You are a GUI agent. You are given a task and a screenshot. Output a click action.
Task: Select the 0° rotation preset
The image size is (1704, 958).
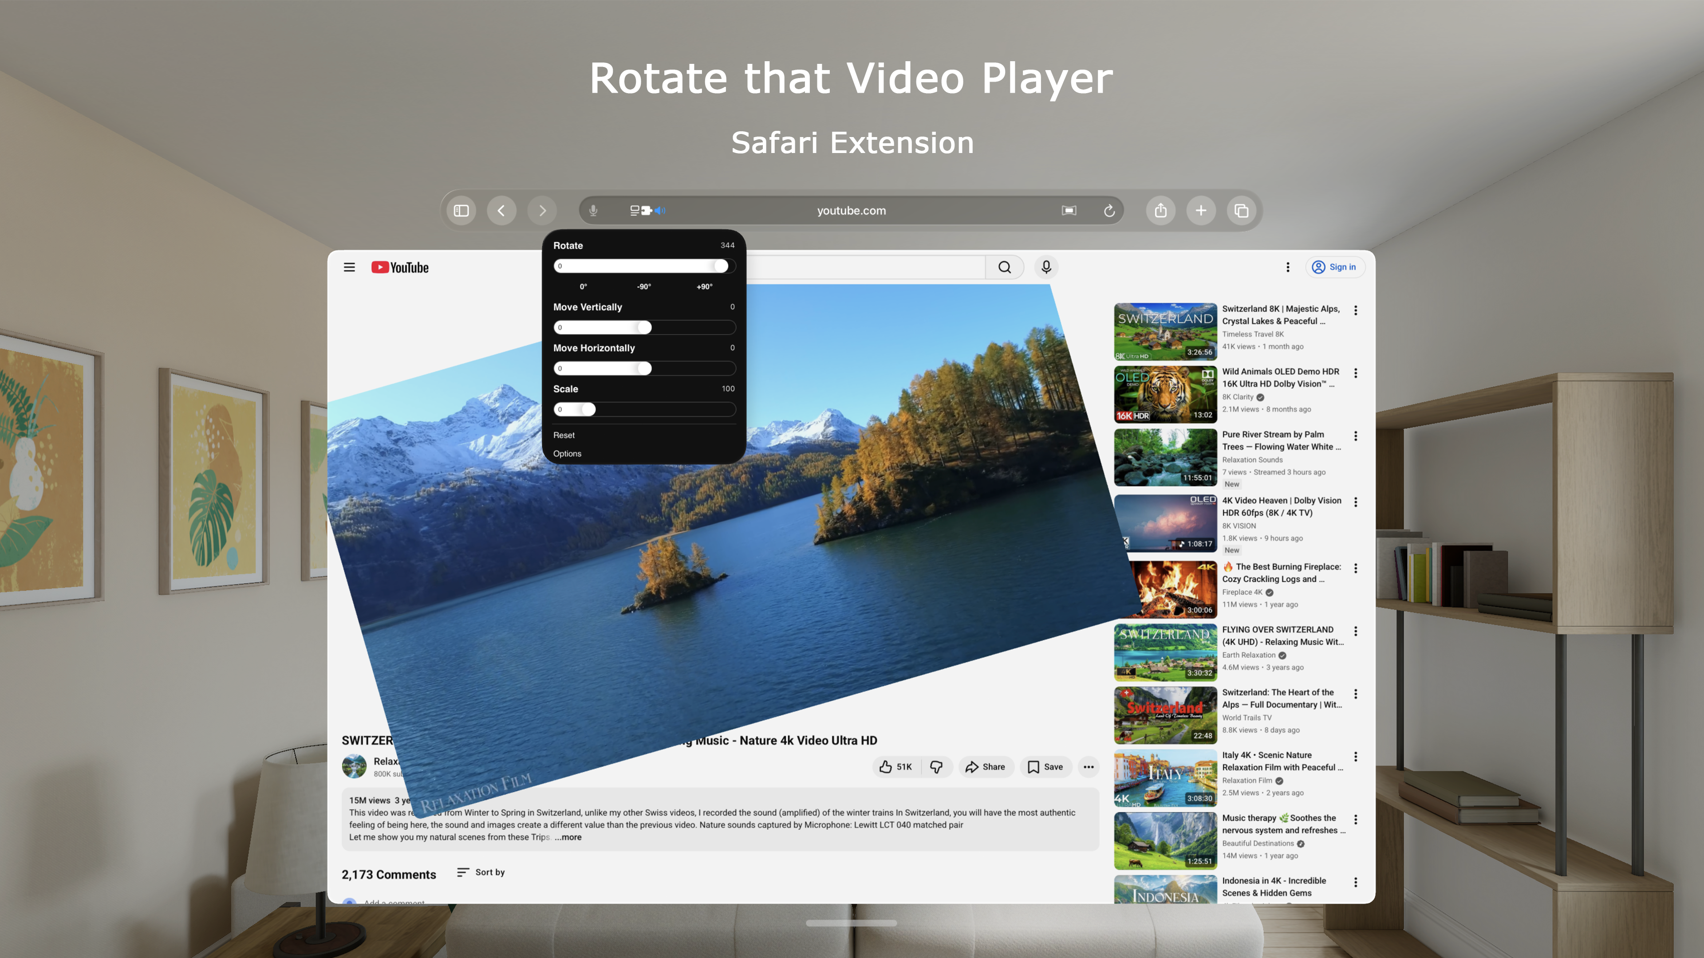pyautogui.click(x=584, y=286)
